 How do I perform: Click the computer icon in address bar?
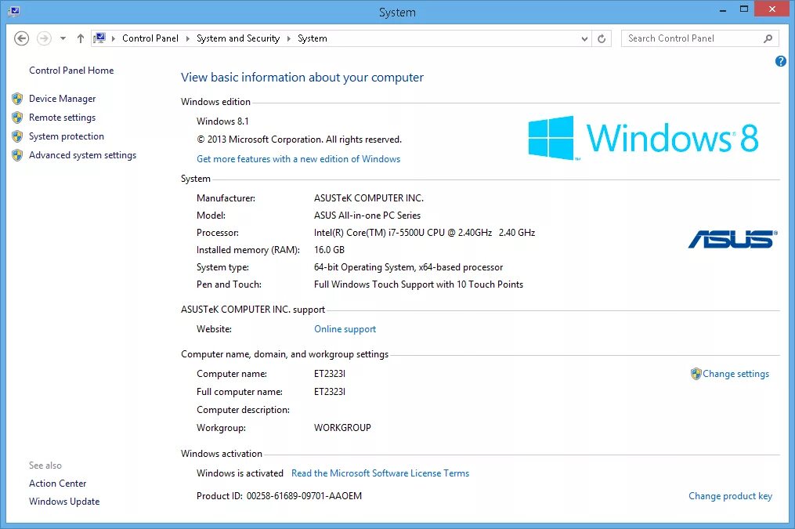pyautogui.click(x=99, y=38)
